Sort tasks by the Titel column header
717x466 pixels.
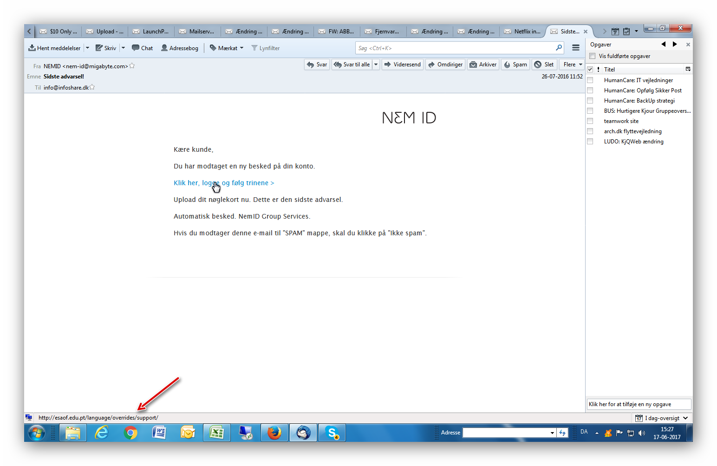(x=643, y=69)
